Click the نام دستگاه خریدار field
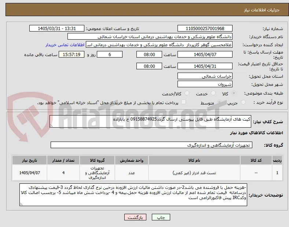 [x=150, y=36]
